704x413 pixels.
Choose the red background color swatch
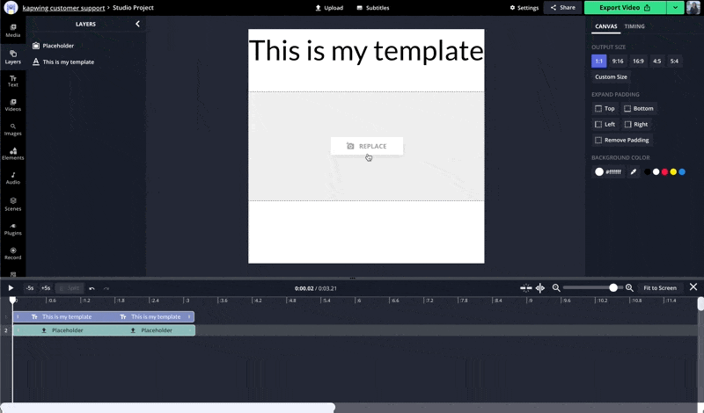pyautogui.click(x=664, y=172)
